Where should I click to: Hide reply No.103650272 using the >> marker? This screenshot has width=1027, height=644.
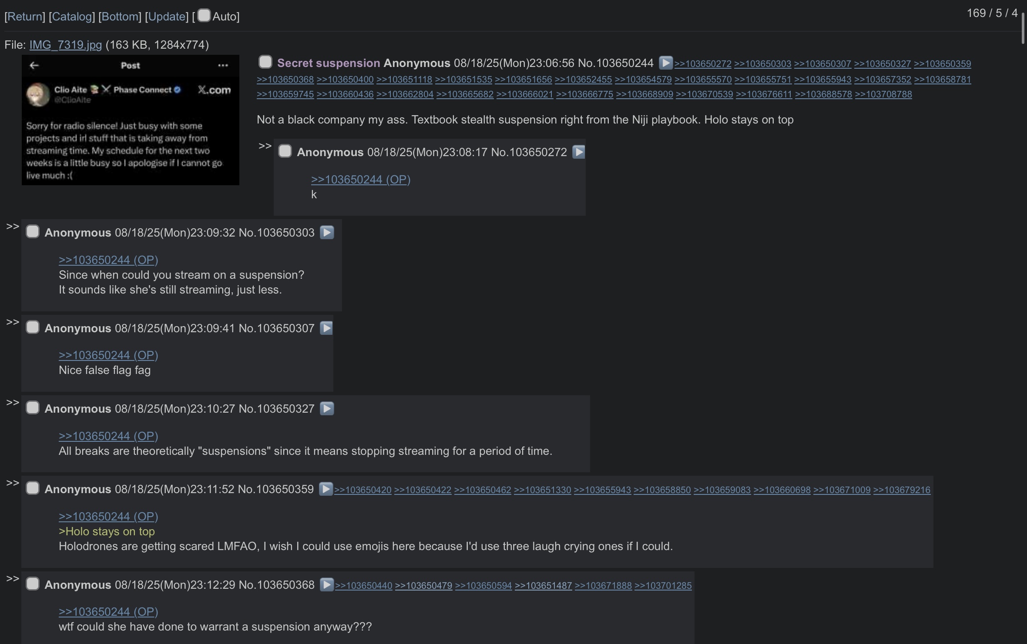coord(265,146)
